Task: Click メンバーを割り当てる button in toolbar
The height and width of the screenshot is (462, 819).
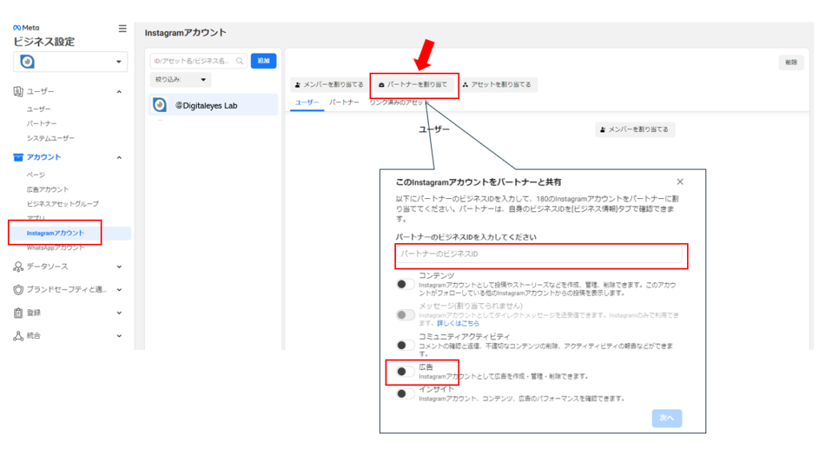Action: tap(329, 85)
